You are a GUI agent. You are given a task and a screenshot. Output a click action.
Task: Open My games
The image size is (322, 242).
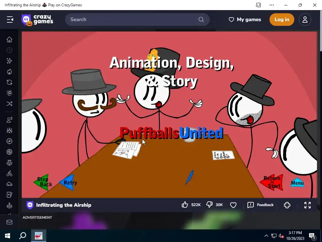click(245, 20)
